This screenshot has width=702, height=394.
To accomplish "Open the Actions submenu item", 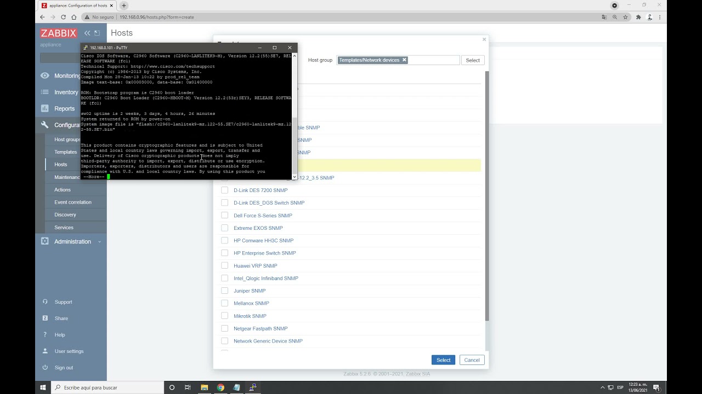I will tap(63, 189).
